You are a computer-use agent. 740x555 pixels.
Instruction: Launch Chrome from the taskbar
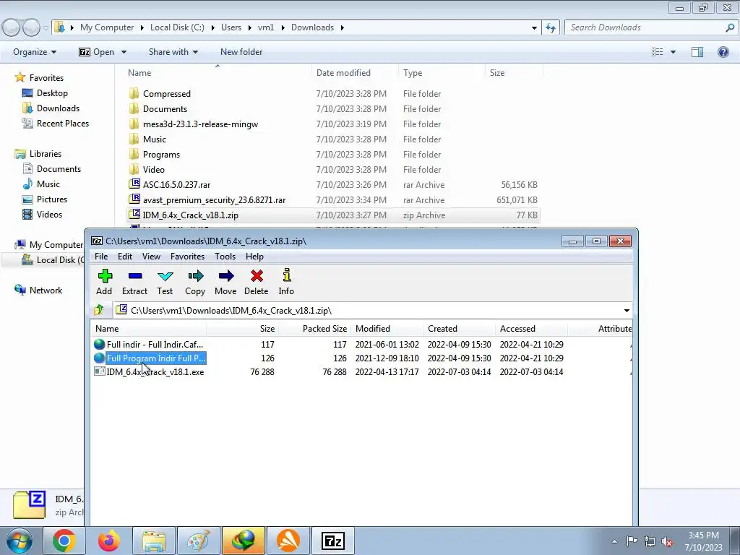pos(64,541)
